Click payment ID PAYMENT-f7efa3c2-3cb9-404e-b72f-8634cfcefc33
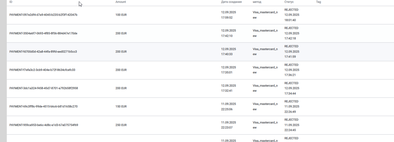The image size is (394, 142). click(42, 70)
